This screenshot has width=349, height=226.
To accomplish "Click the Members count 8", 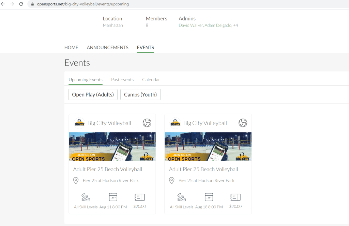I will click(147, 25).
